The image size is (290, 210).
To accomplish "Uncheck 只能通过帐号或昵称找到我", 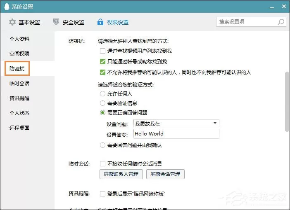I will point(102,61).
